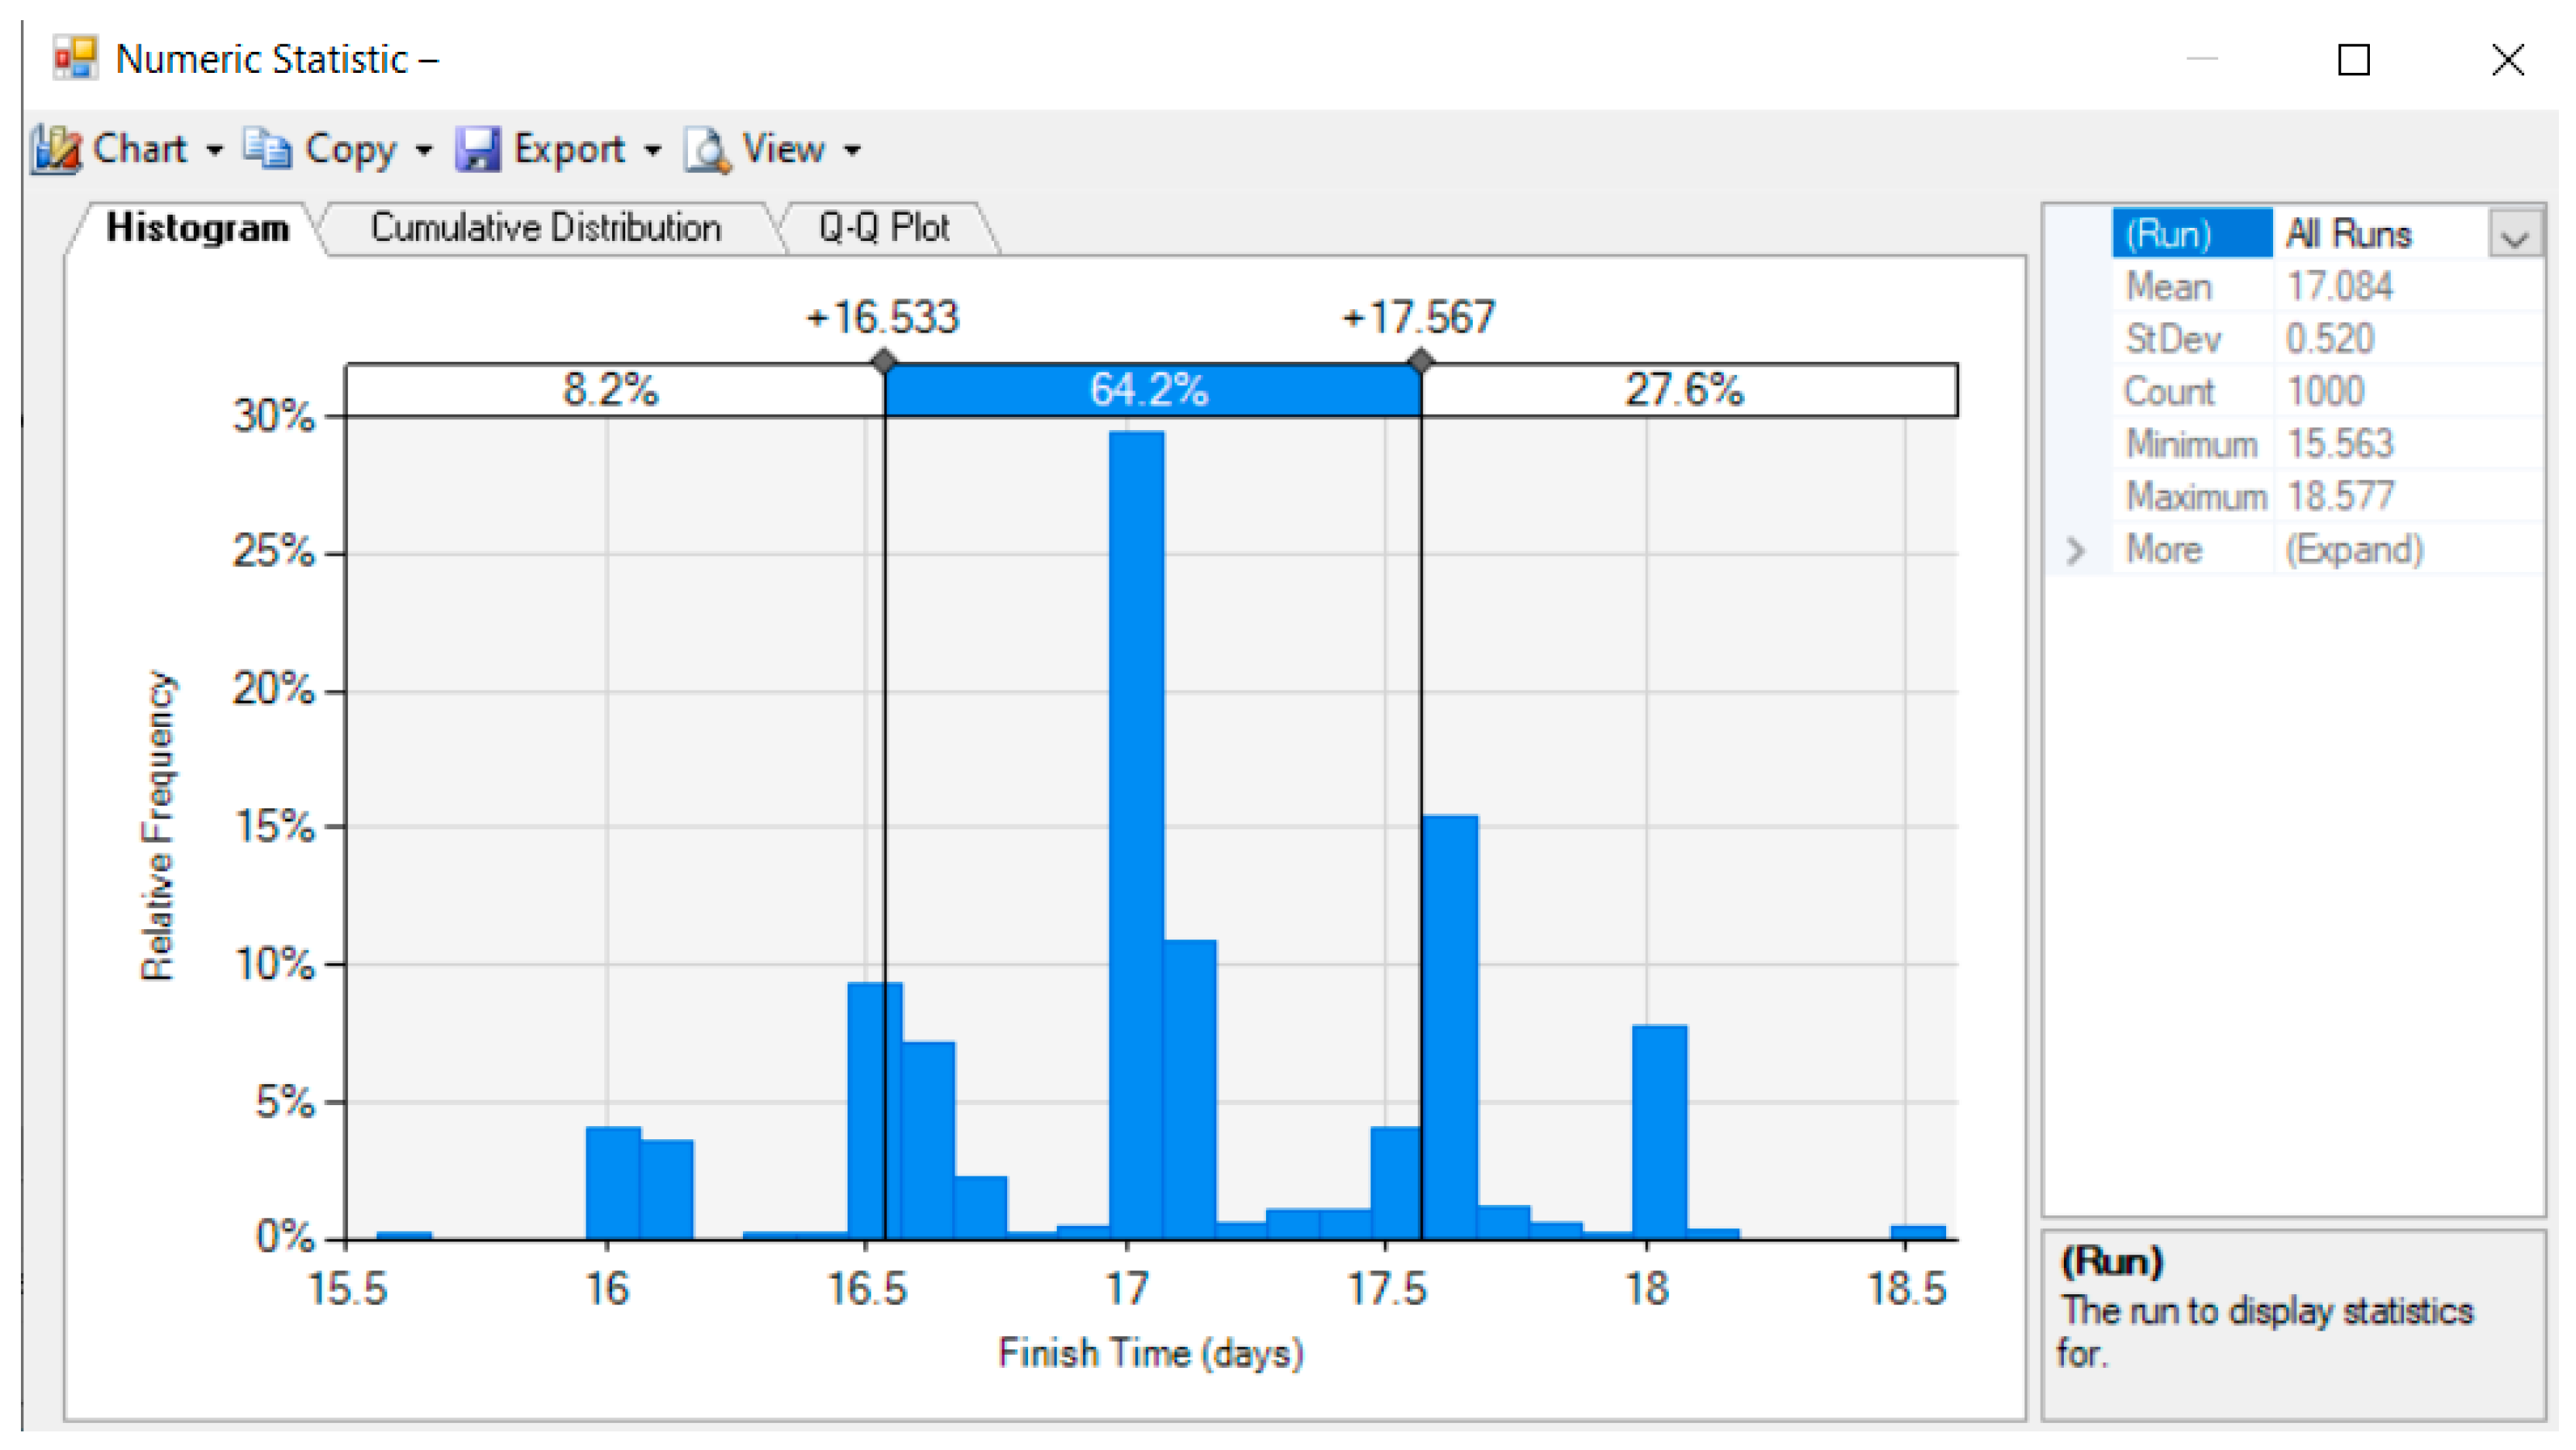Open the Chart dropdown arrow
2576x1450 pixels.
tap(214, 151)
